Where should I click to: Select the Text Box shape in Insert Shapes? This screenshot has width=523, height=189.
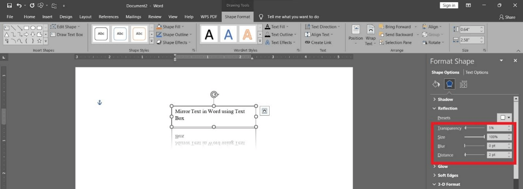coord(7,28)
